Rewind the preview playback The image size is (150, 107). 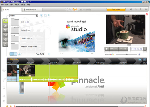pos(116,49)
